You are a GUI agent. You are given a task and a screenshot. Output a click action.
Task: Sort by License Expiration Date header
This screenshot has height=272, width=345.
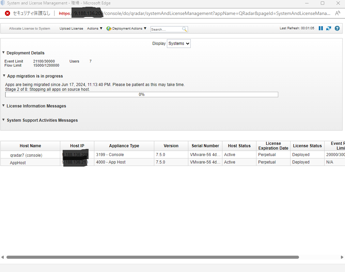point(273,146)
